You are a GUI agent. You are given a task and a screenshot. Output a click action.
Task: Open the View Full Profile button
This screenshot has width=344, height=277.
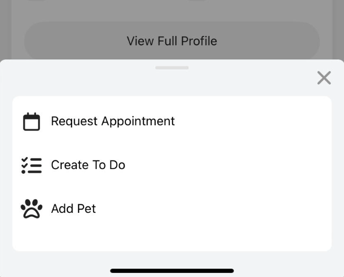click(172, 41)
